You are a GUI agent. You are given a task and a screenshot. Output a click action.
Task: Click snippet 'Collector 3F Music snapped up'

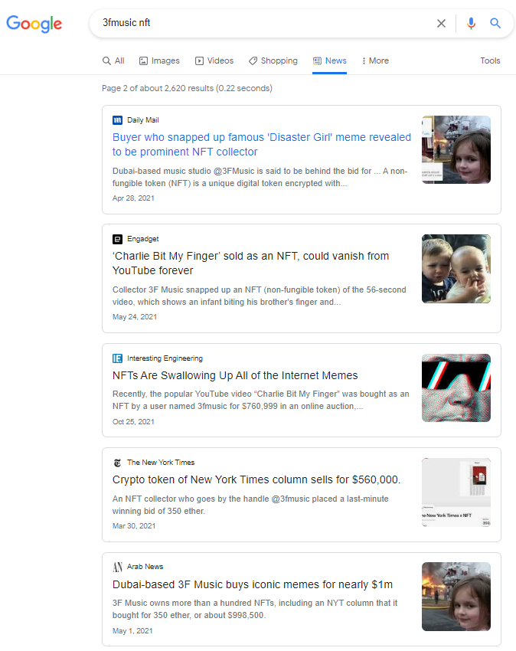coord(259,296)
